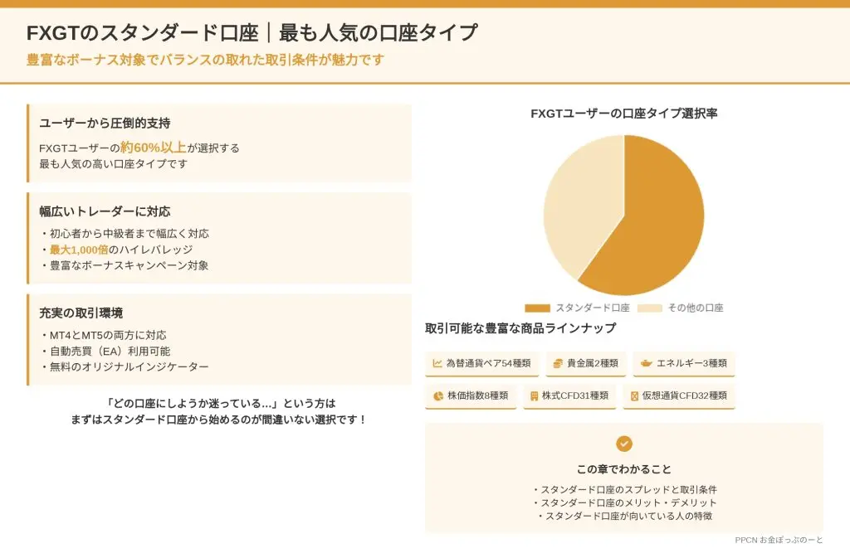Click the building icon beside 株式CFD31種類
The width and height of the screenshot is (850, 553).
tap(534, 395)
